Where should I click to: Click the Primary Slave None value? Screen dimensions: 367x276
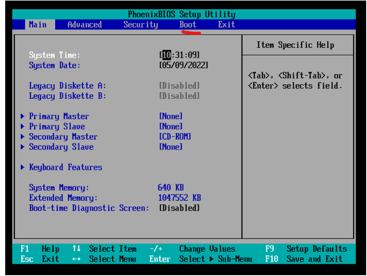(170, 127)
